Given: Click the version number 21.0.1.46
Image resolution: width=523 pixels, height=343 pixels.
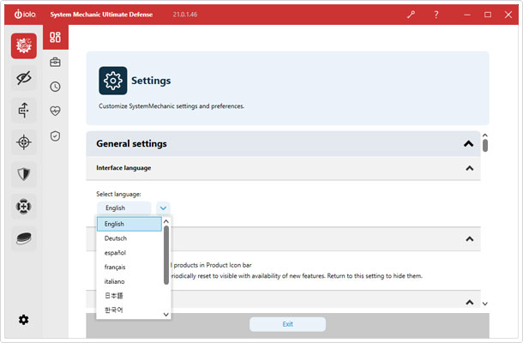Looking at the screenshot, I should tap(185, 15).
